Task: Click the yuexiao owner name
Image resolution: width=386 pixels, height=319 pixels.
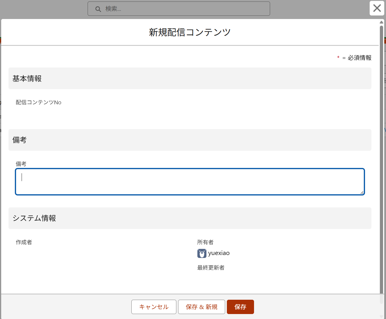Action: click(219, 253)
